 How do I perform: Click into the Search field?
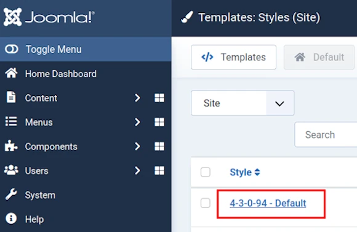(x=326, y=135)
